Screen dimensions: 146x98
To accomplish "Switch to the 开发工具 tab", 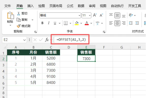I will [135, 6].
